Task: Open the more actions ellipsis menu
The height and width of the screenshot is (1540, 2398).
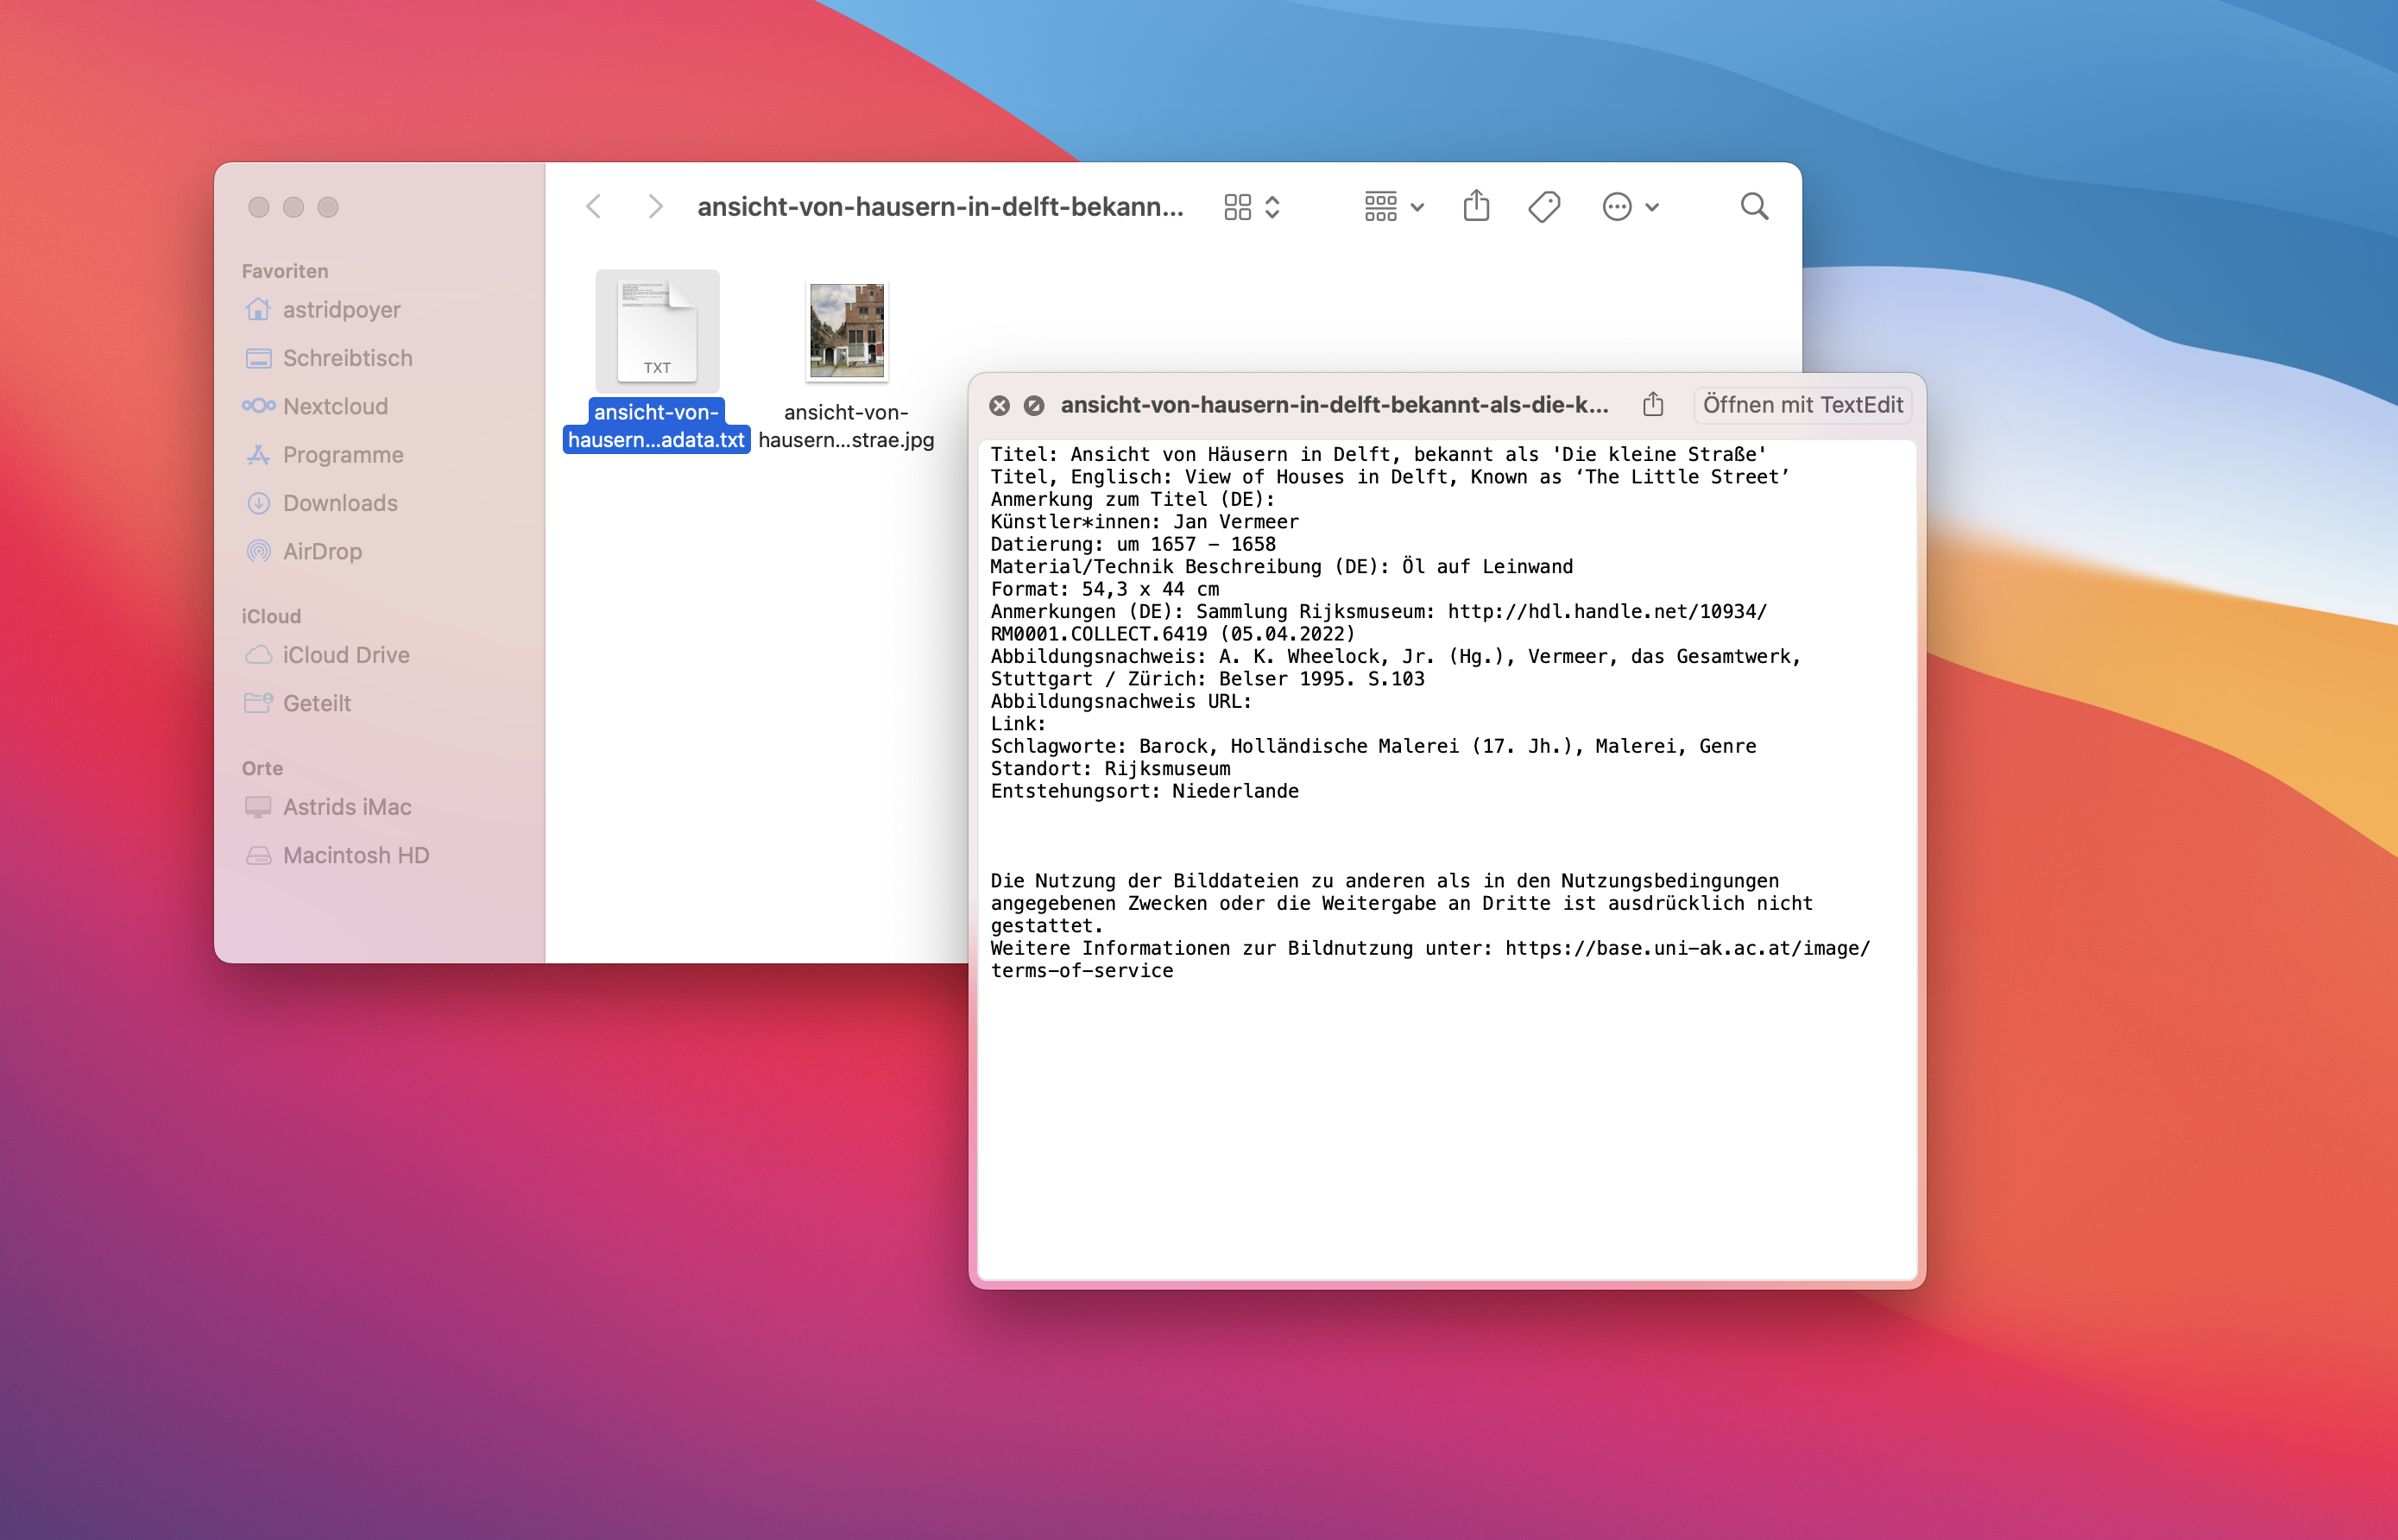Action: 1630,207
